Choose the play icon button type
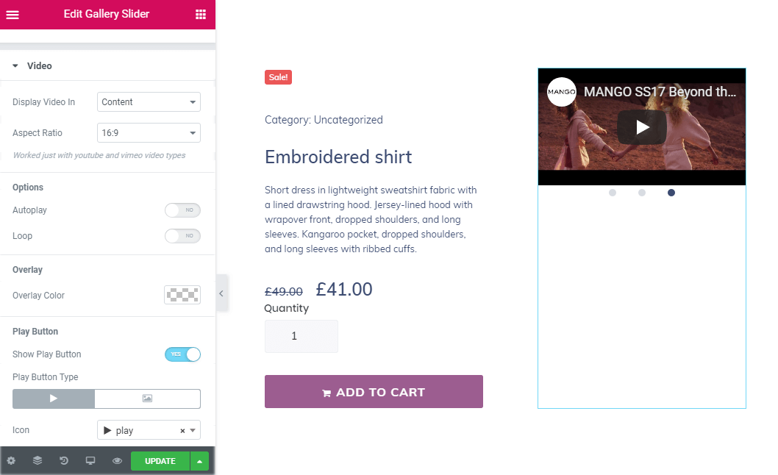The image size is (778, 475). coord(54,399)
